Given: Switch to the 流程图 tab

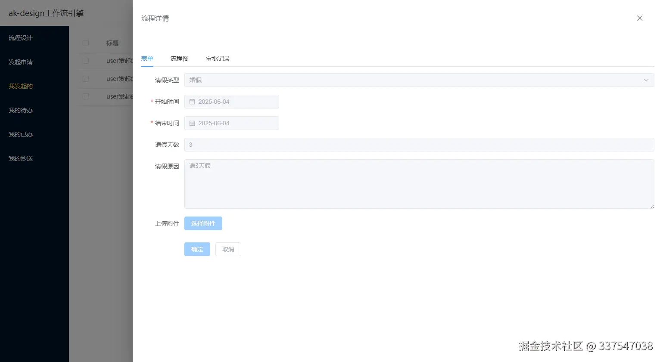Looking at the screenshot, I should point(179,59).
